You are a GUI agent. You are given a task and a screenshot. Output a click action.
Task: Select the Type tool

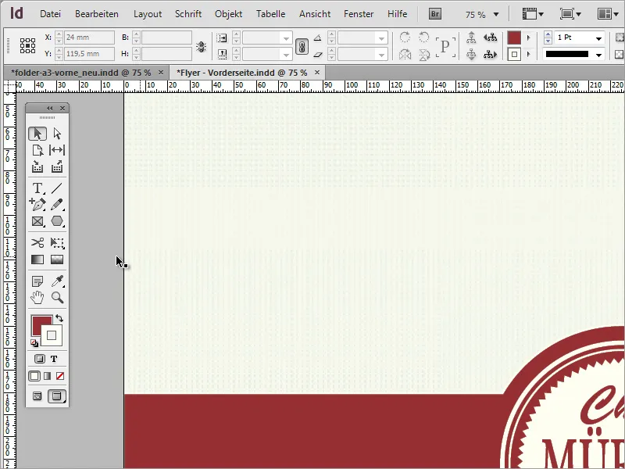[37, 188]
